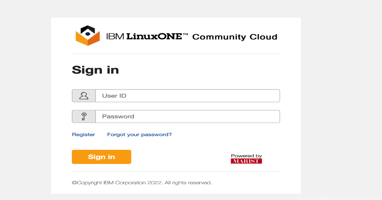
Task: Click the Powered by text
Action: click(246, 156)
